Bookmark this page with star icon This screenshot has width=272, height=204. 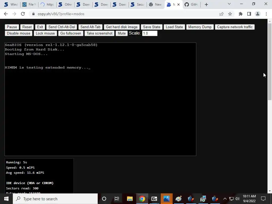pyautogui.click(x=230, y=14)
